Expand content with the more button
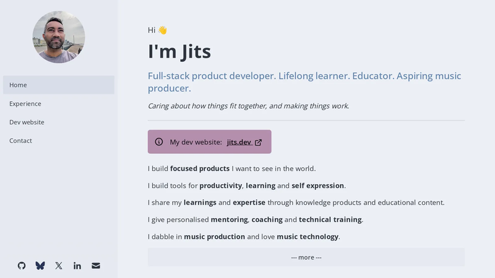Screen dimensions: 495x278 pos(306,257)
